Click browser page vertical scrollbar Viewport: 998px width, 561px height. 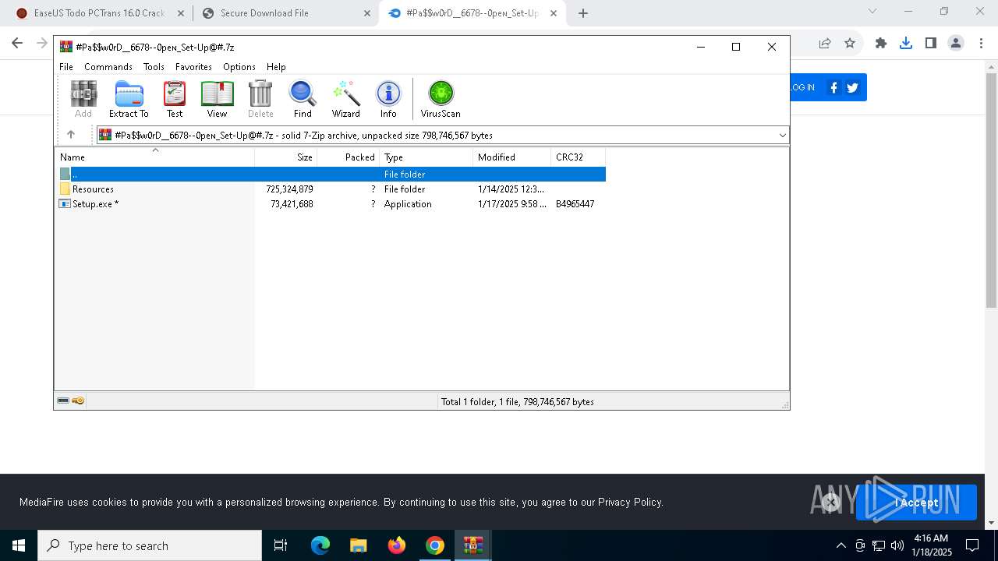click(x=991, y=189)
